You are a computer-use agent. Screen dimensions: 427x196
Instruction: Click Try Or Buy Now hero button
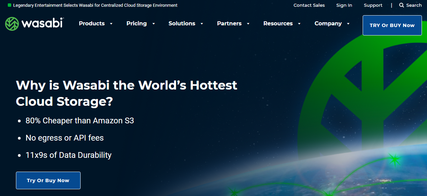[48, 180]
